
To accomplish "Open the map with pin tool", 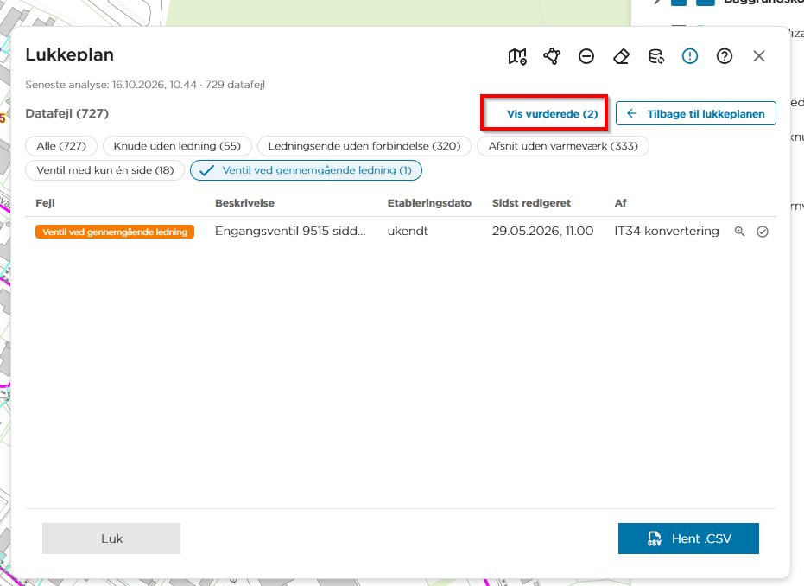I will [x=516, y=56].
